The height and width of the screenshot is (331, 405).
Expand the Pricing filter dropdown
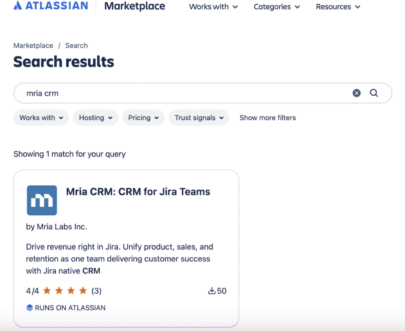pos(143,118)
